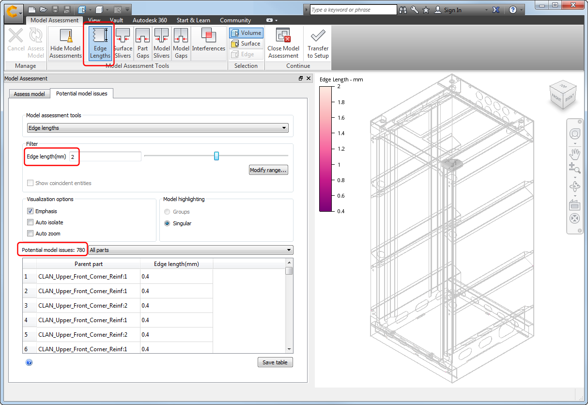Click the binoculars search icon
588x405 pixels.
(x=403, y=10)
